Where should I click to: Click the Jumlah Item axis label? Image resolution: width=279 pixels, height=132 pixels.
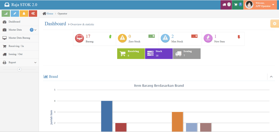pos(51,117)
